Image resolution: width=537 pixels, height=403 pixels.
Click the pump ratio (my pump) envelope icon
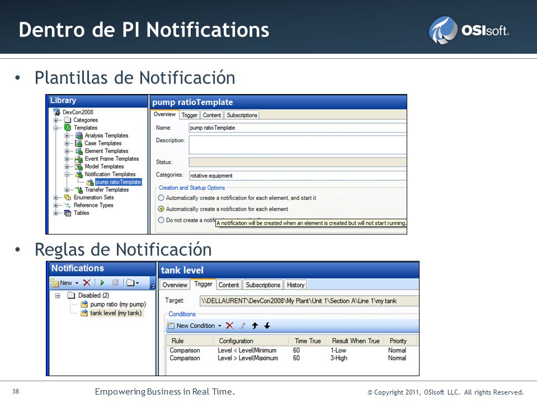(84, 304)
